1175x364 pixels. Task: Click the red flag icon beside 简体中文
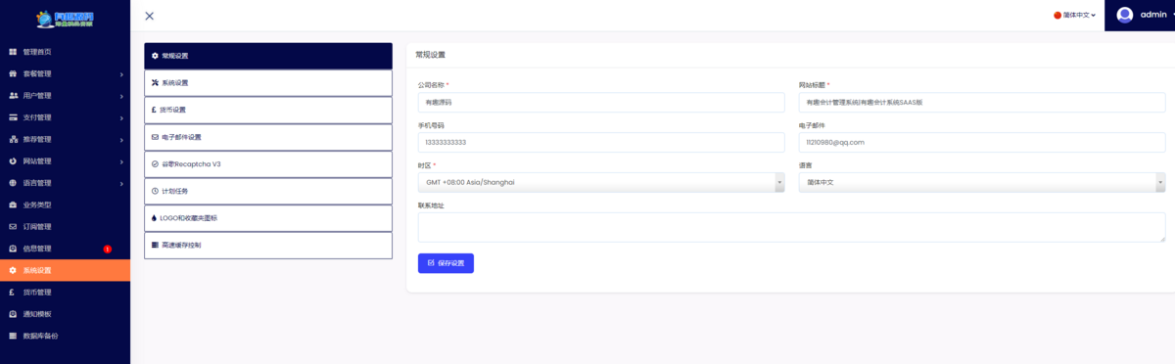pyautogui.click(x=1057, y=16)
